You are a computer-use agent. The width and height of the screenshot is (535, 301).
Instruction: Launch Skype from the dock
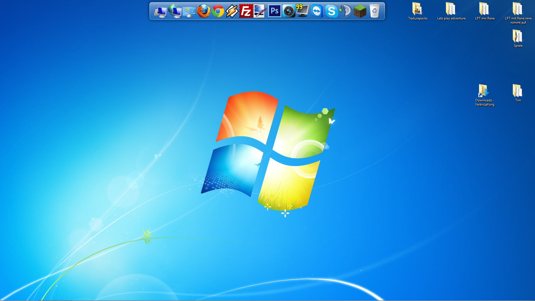pos(332,11)
